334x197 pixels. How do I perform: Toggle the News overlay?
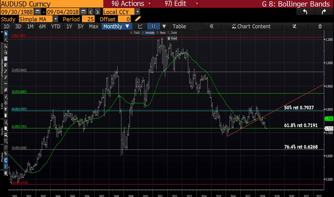pyautogui.click(x=161, y=33)
